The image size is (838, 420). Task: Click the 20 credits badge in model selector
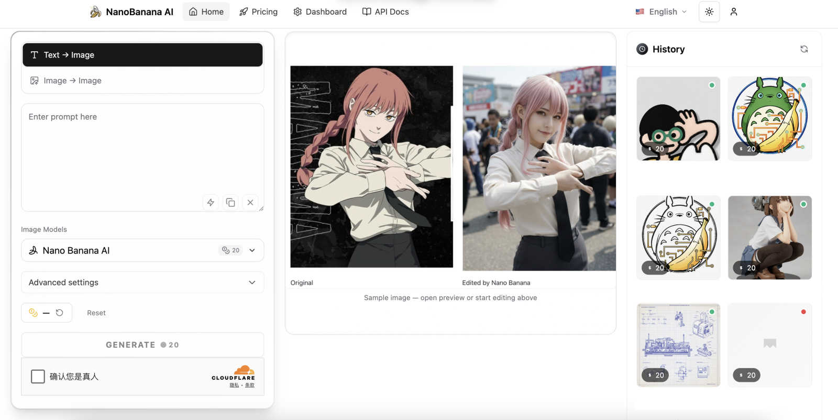point(230,250)
